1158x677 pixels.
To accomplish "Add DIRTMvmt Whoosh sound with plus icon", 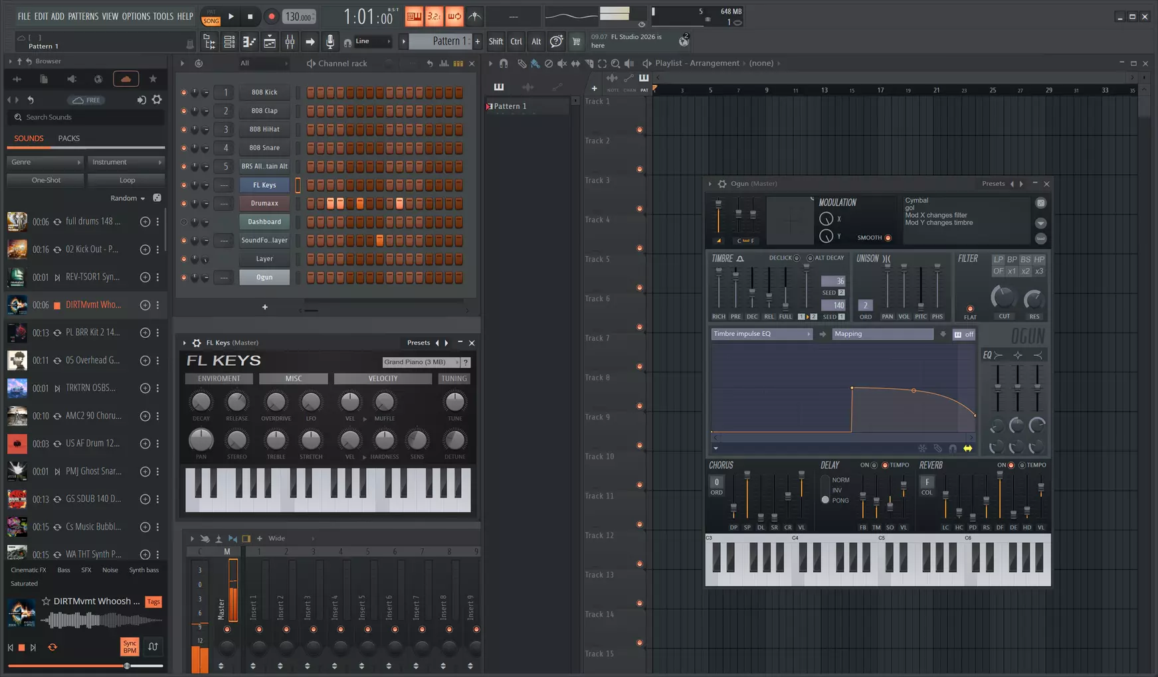I will [x=145, y=305].
